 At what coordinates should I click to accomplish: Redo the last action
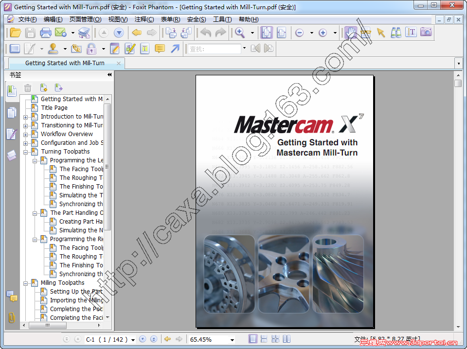(221, 33)
